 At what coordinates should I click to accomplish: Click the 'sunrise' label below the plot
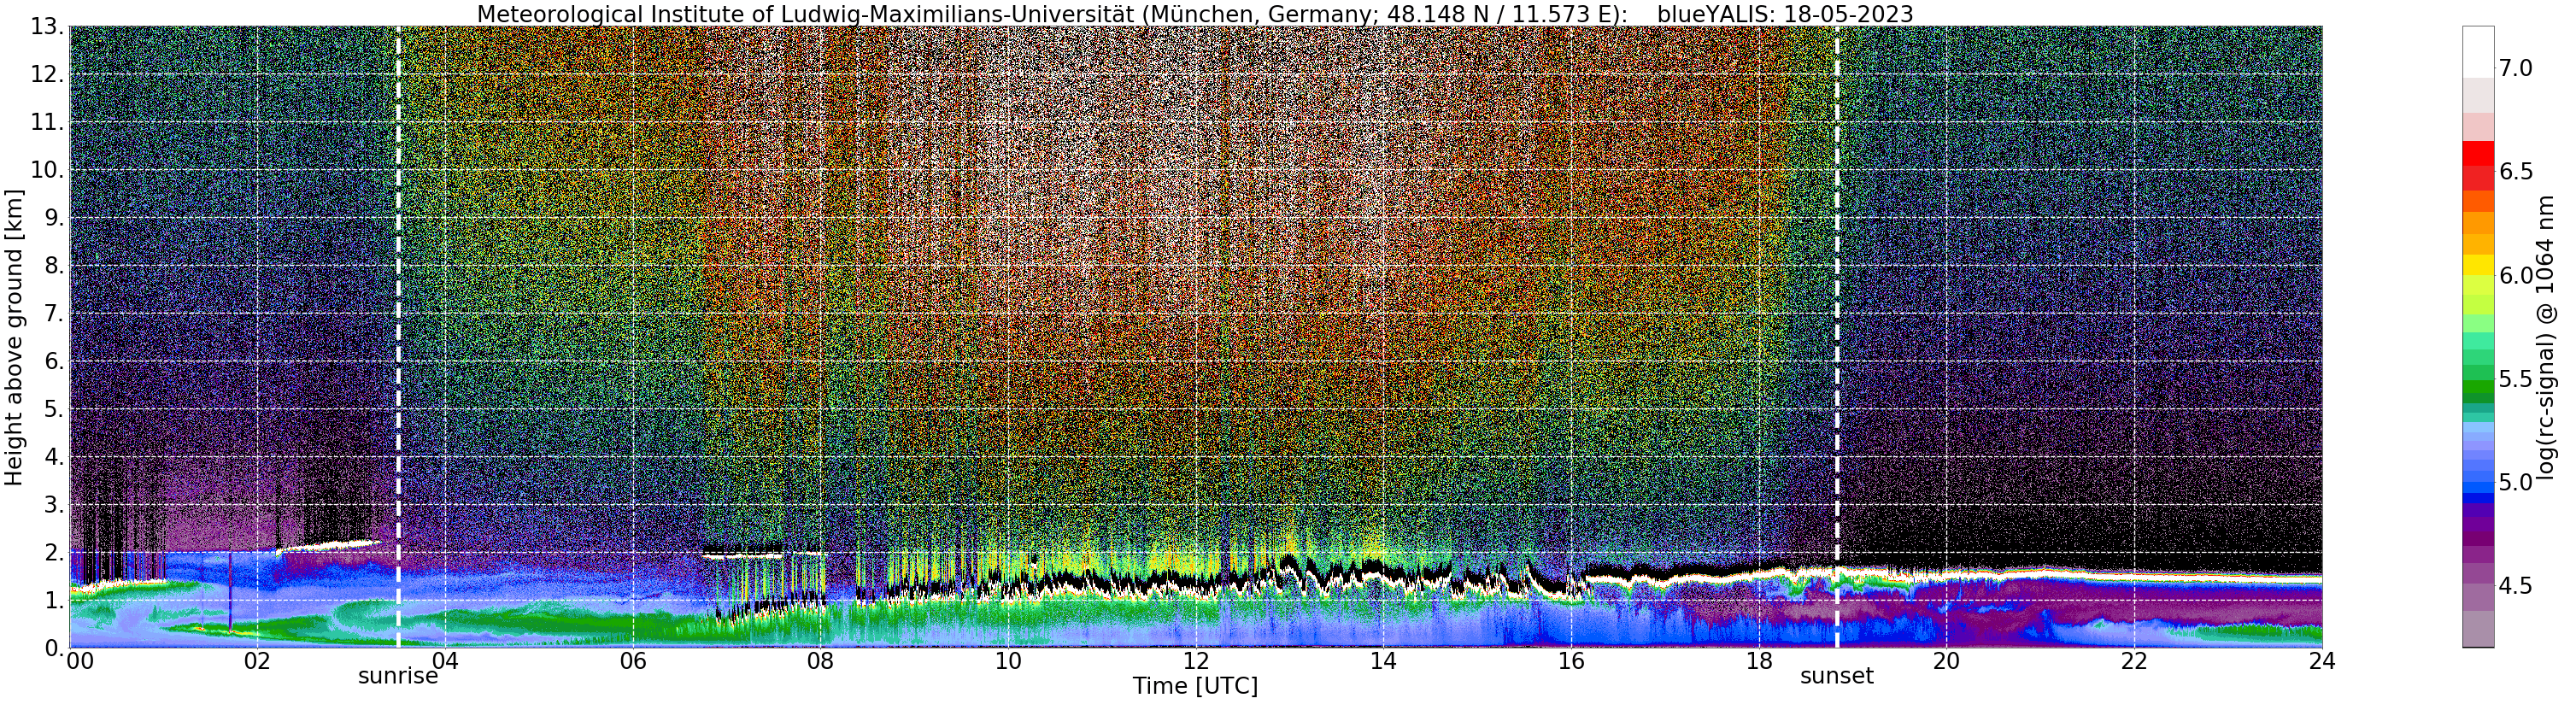[x=398, y=676]
